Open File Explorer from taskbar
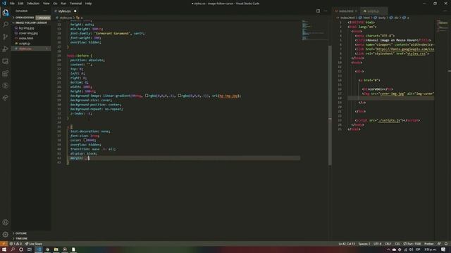Viewport: 451px width, 253px height. point(56,249)
